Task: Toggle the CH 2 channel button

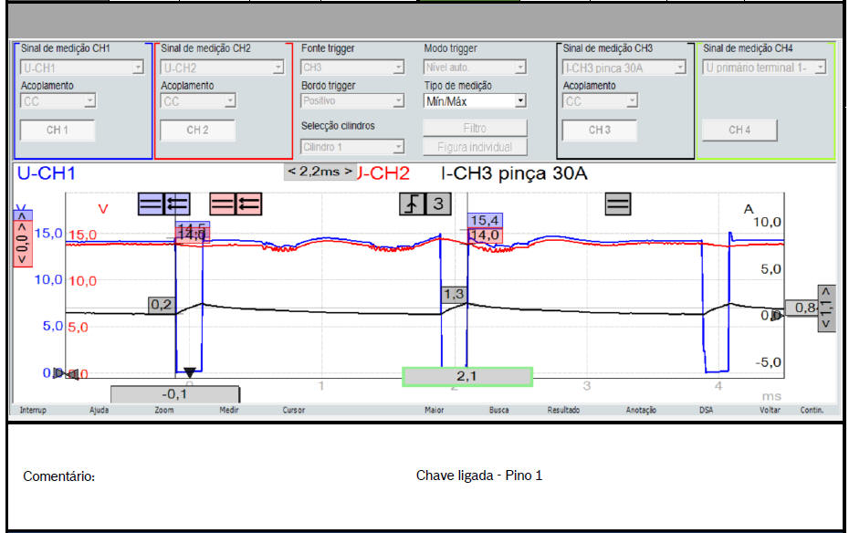Action: tap(197, 131)
